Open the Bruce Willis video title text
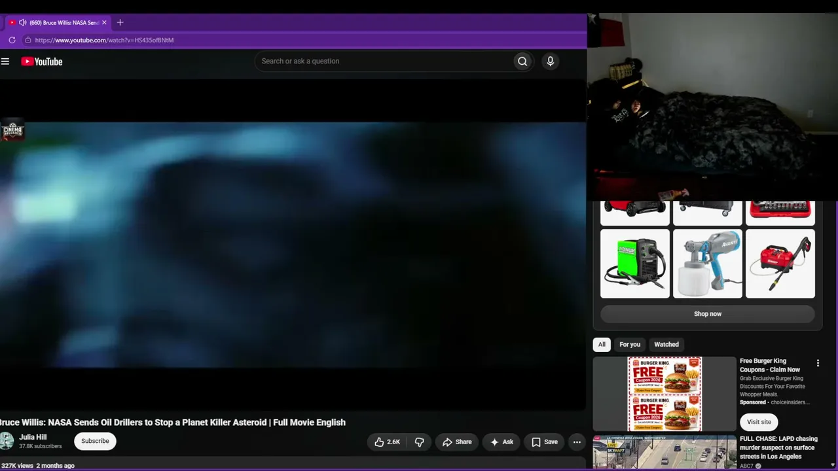Viewport: 838px width, 471px height. click(x=173, y=423)
